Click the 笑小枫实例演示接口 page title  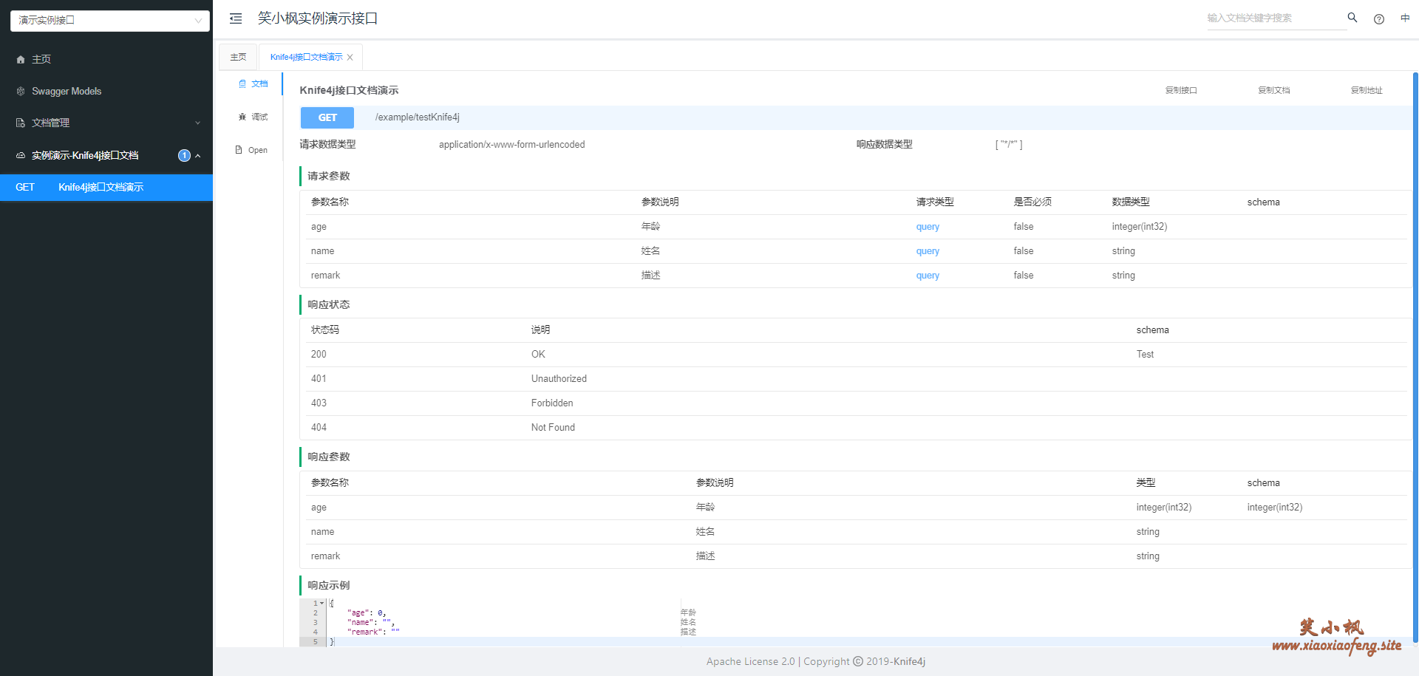pyautogui.click(x=318, y=18)
